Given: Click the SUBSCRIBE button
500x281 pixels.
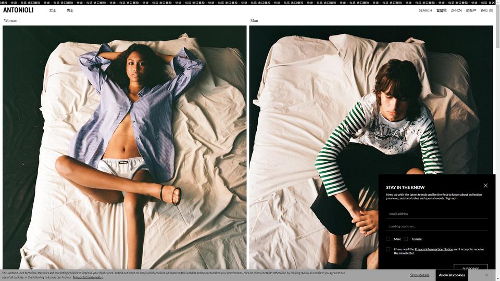Looking at the screenshot, I should pyautogui.click(x=471, y=267).
